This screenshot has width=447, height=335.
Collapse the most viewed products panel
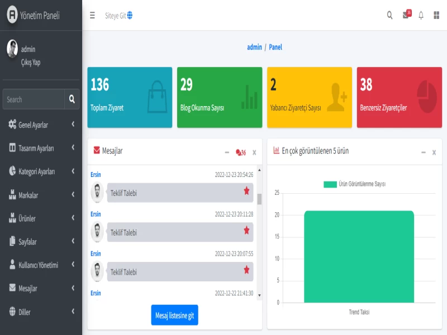point(424,152)
